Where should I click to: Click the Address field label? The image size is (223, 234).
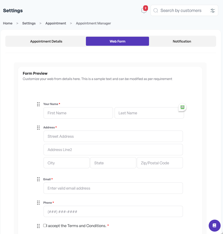49,127
